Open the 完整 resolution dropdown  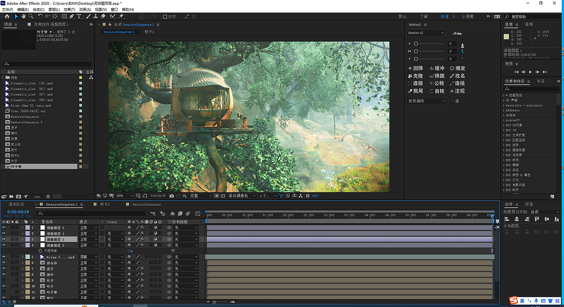tap(201, 195)
